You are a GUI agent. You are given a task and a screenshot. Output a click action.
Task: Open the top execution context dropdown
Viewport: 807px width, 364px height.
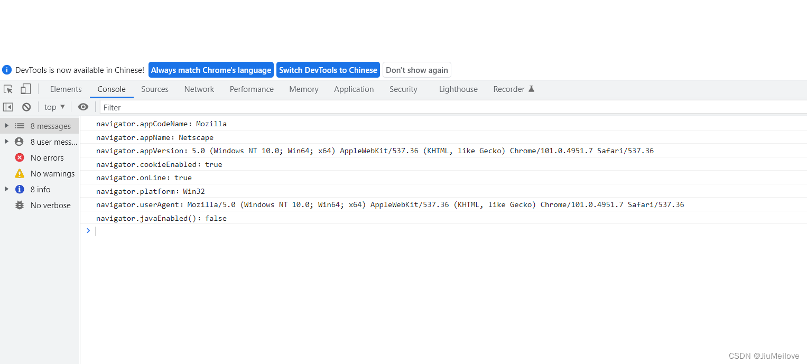[x=53, y=107]
